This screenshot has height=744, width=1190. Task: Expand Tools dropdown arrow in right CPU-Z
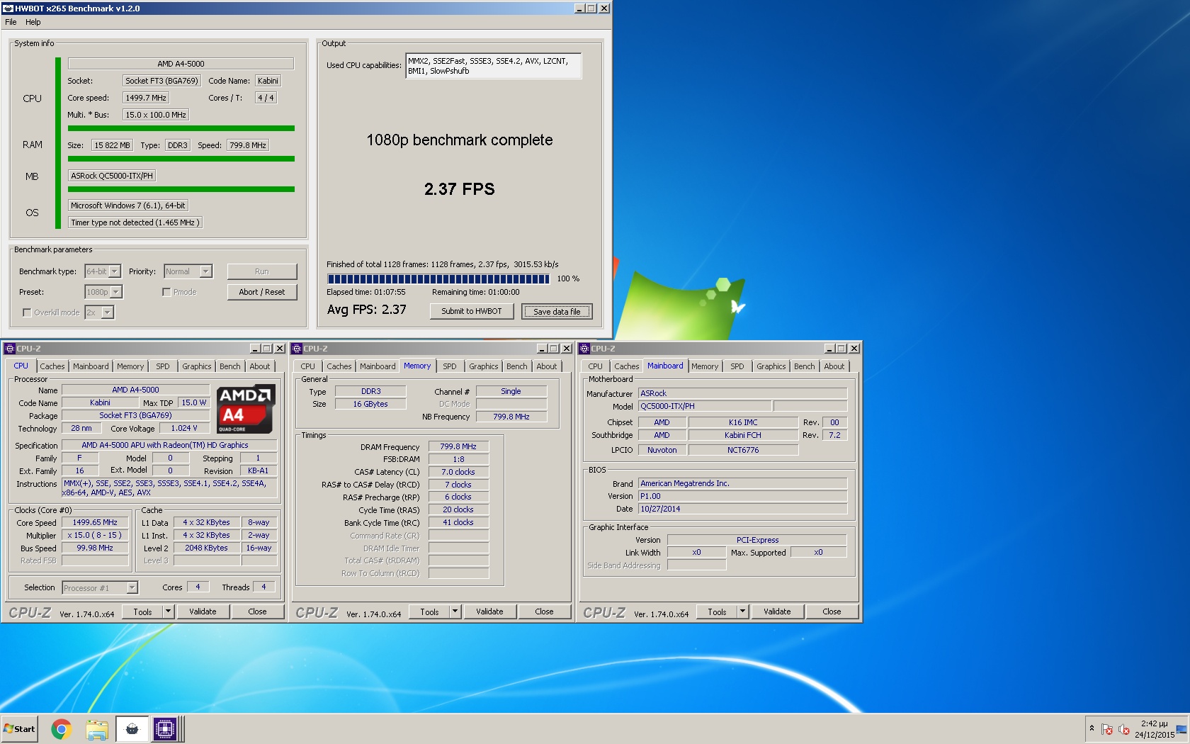pos(742,611)
